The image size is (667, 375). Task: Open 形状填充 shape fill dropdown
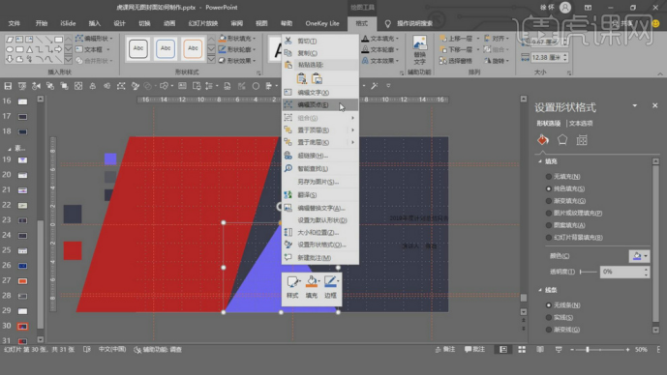point(237,39)
